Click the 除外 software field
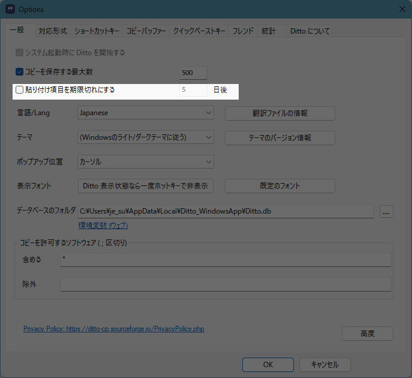The width and height of the screenshot is (412, 378). tap(225, 284)
